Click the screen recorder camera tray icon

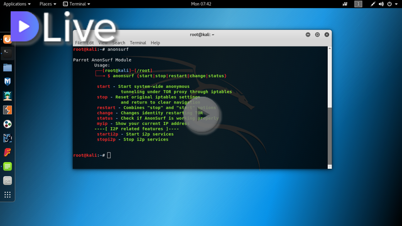point(345,4)
